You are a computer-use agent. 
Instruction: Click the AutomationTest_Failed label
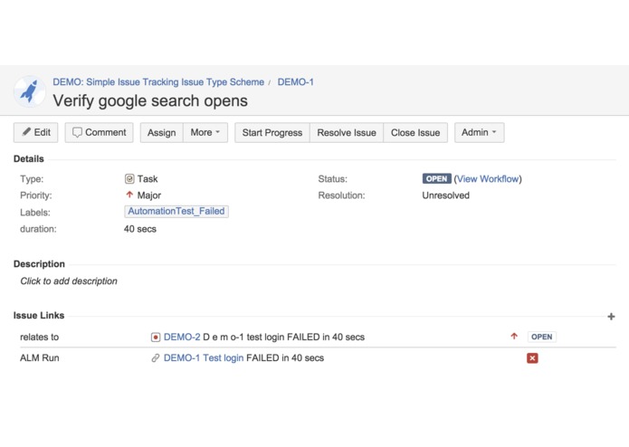pyautogui.click(x=176, y=211)
